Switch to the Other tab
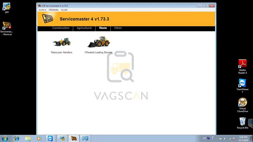 [118, 28]
